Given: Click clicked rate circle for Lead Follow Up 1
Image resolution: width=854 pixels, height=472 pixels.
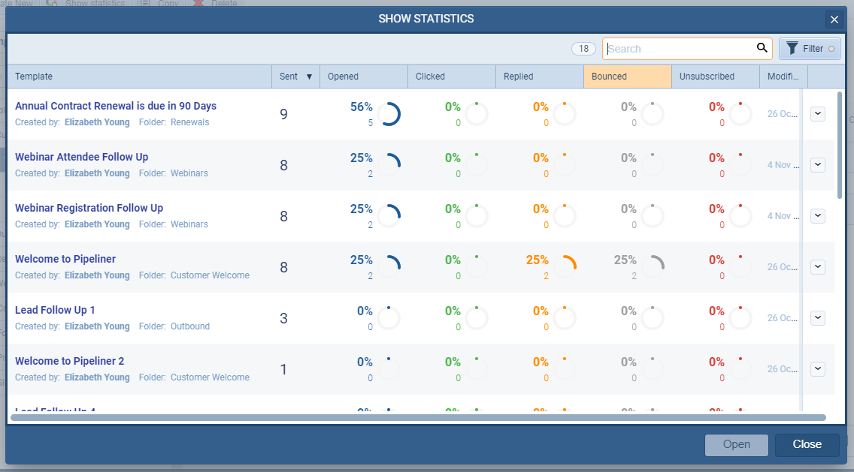Looking at the screenshot, I should 477,318.
